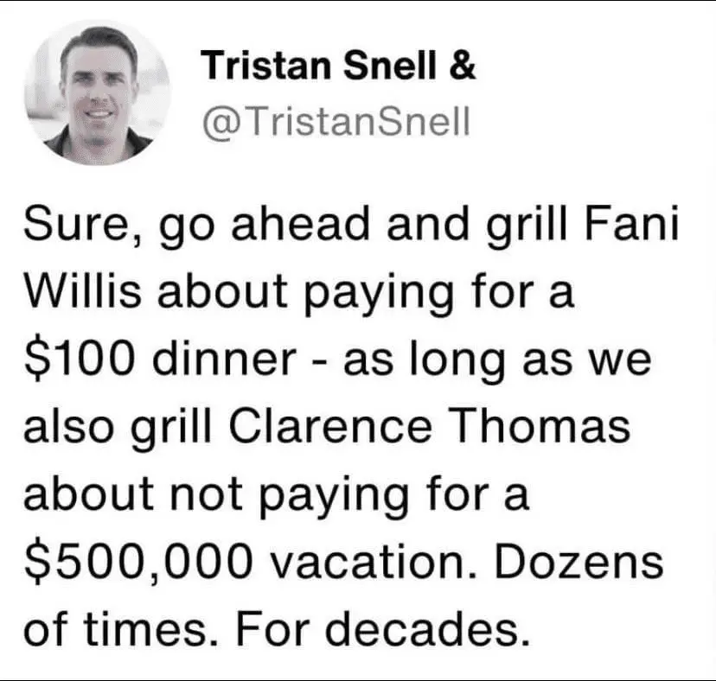Click the "$100" amount in the tweet
Image resolution: width=716 pixels, height=681 pixels.
(80, 360)
